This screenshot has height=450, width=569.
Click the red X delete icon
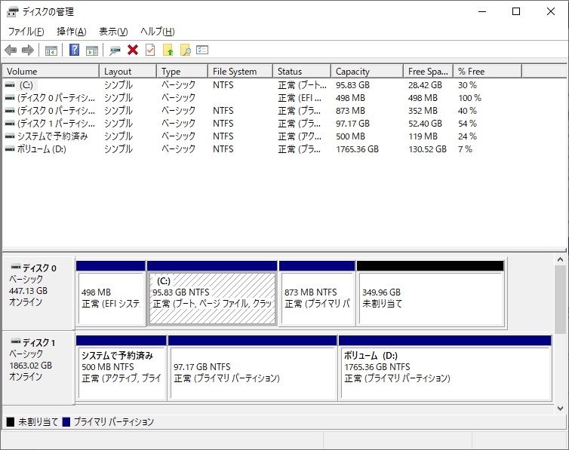coord(133,50)
